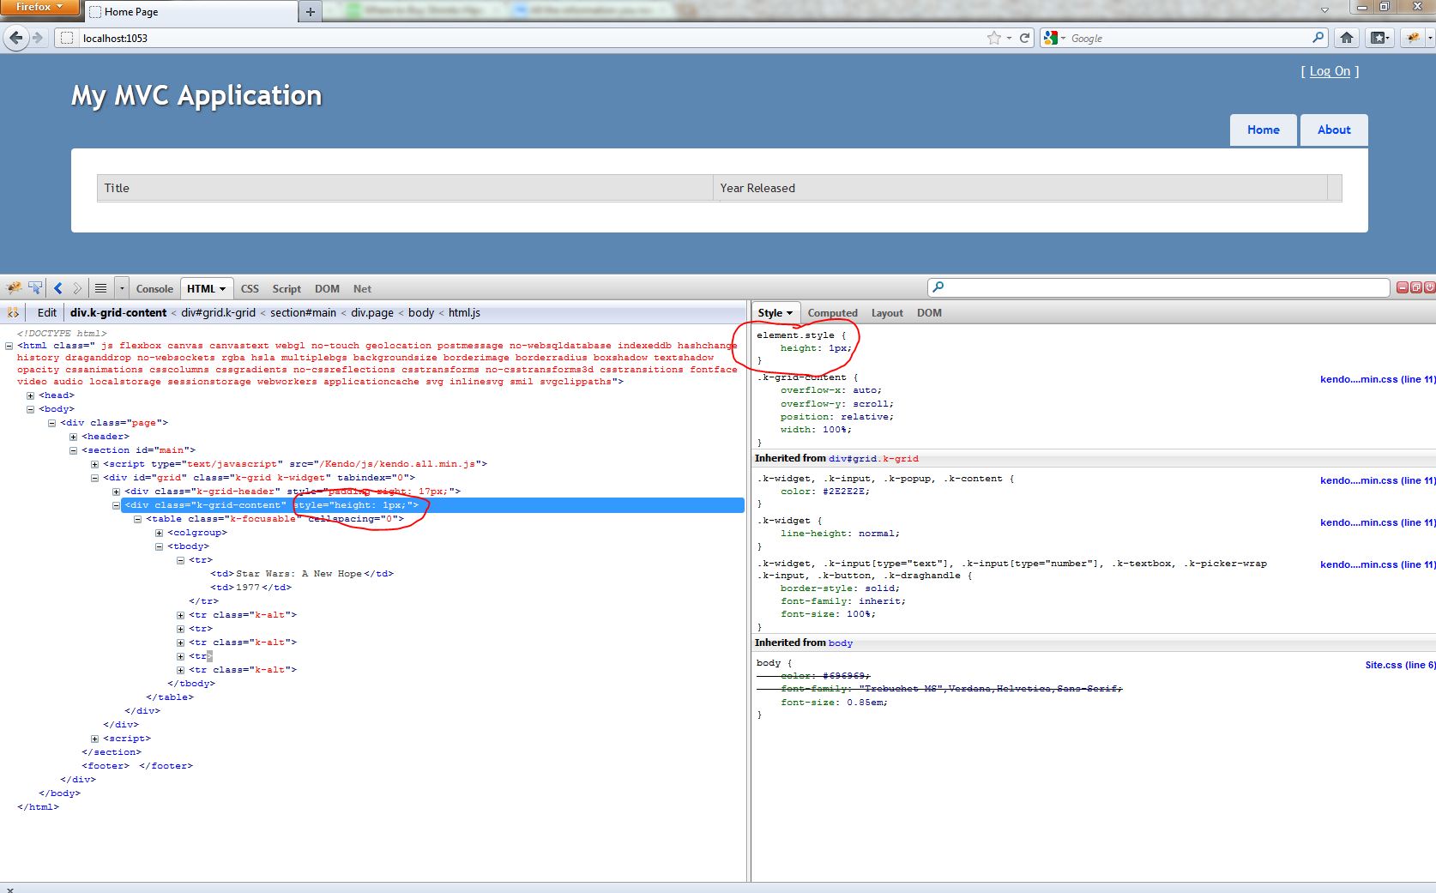The width and height of the screenshot is (1436, 893).
Task: Click the div#grid.k-grid inherited-from link
Action: coord(873,459)
